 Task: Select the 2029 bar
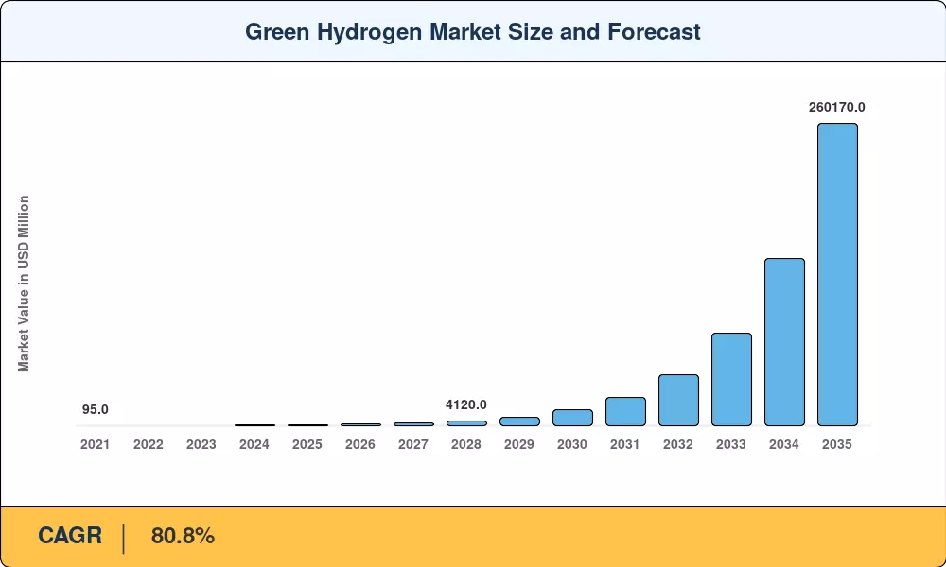pos(519,421)
